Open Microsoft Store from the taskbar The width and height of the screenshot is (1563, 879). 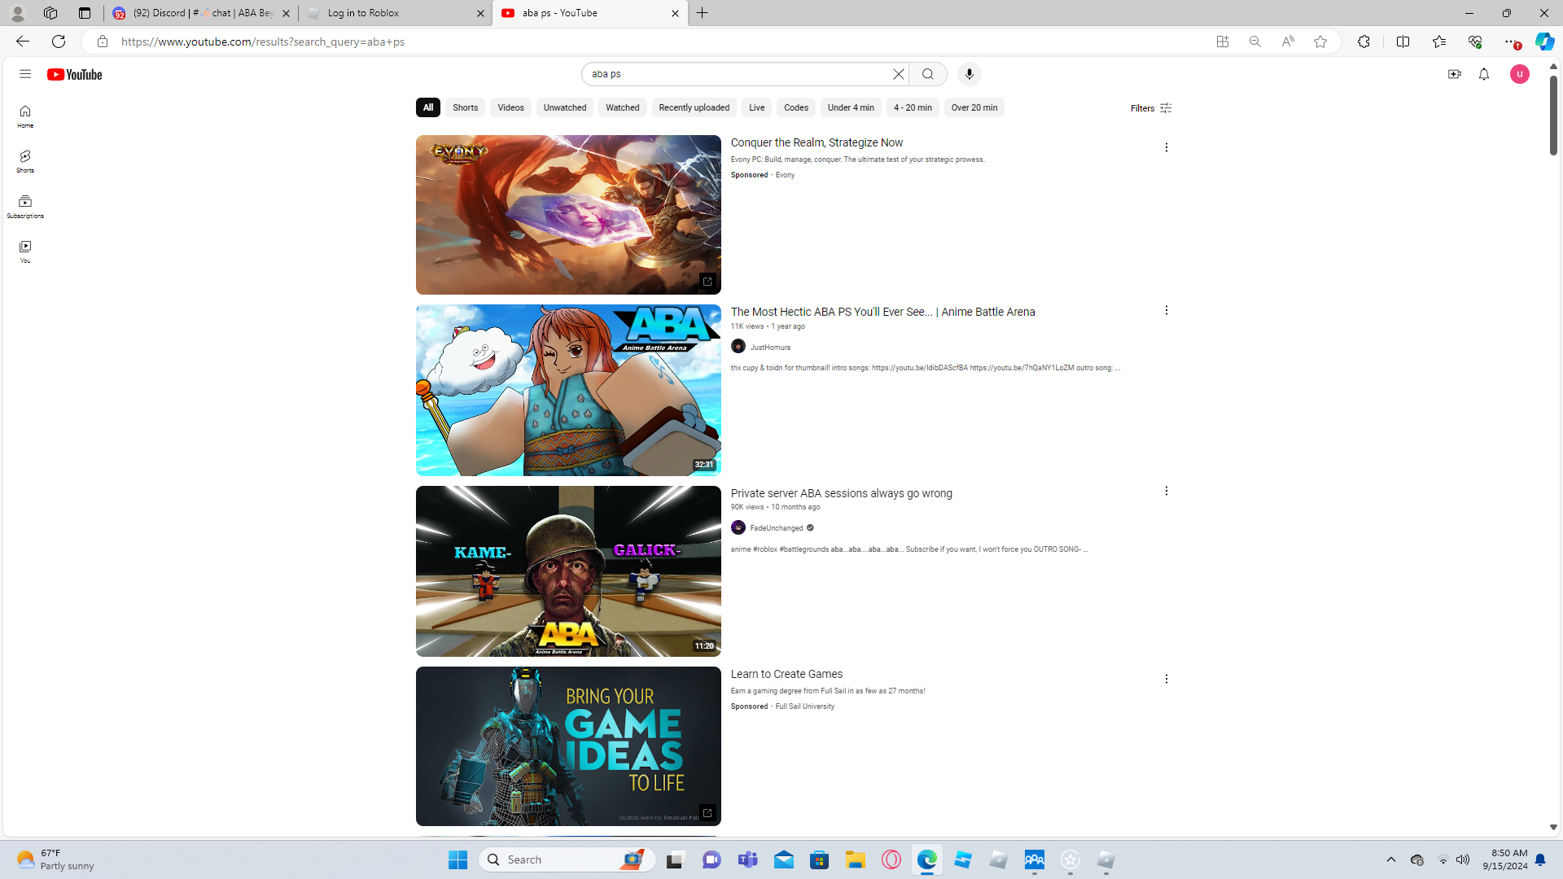(x=820, y=859)
